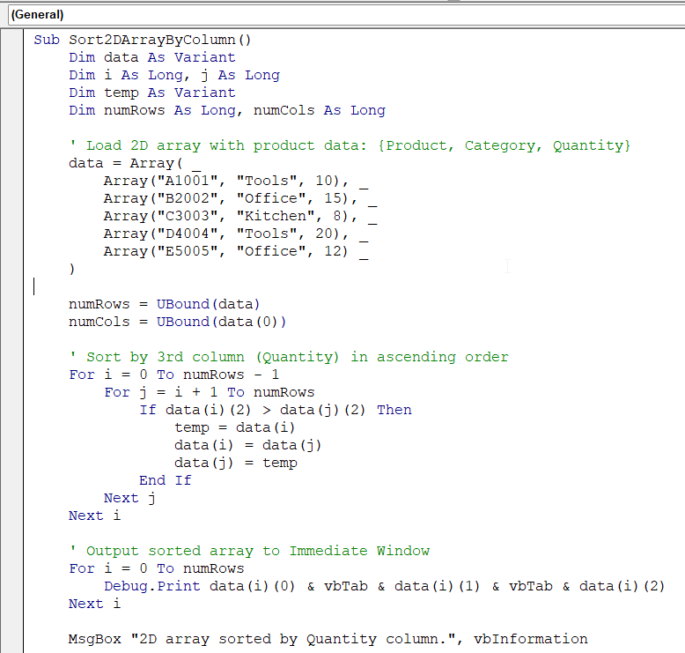Viewport: 685px width, 653px height.
Task: Place cursor on 'Dim data As Variant' line
Action: pyautogui.click(x=152, y=57)
